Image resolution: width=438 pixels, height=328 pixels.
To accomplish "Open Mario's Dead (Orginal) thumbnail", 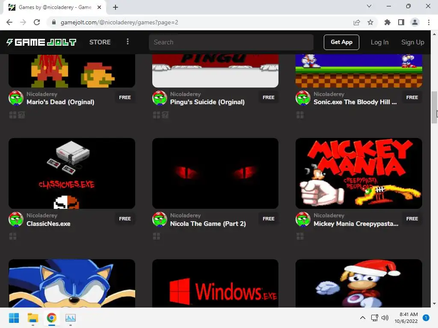I will click(72, 70).
